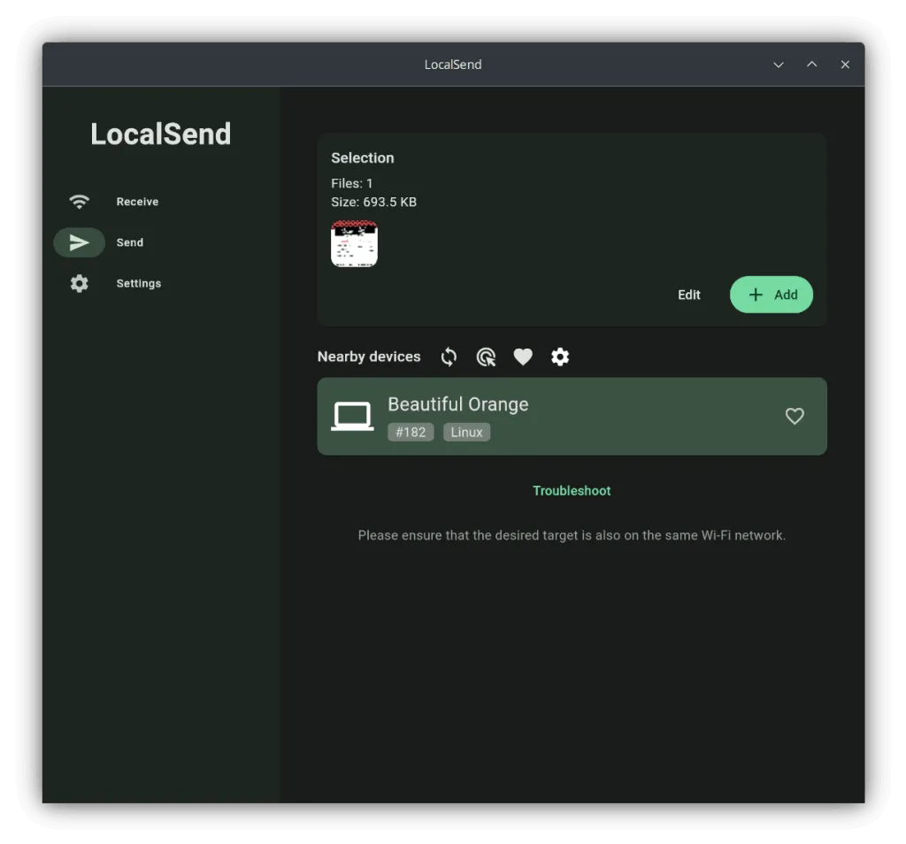
Task: Click the Linux tag on device
Action: tap(466, 432)
